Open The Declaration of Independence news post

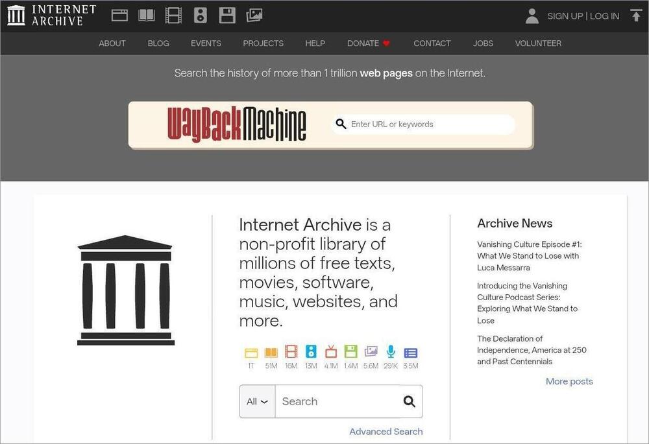pyautogui.click(x=532, y=350)
